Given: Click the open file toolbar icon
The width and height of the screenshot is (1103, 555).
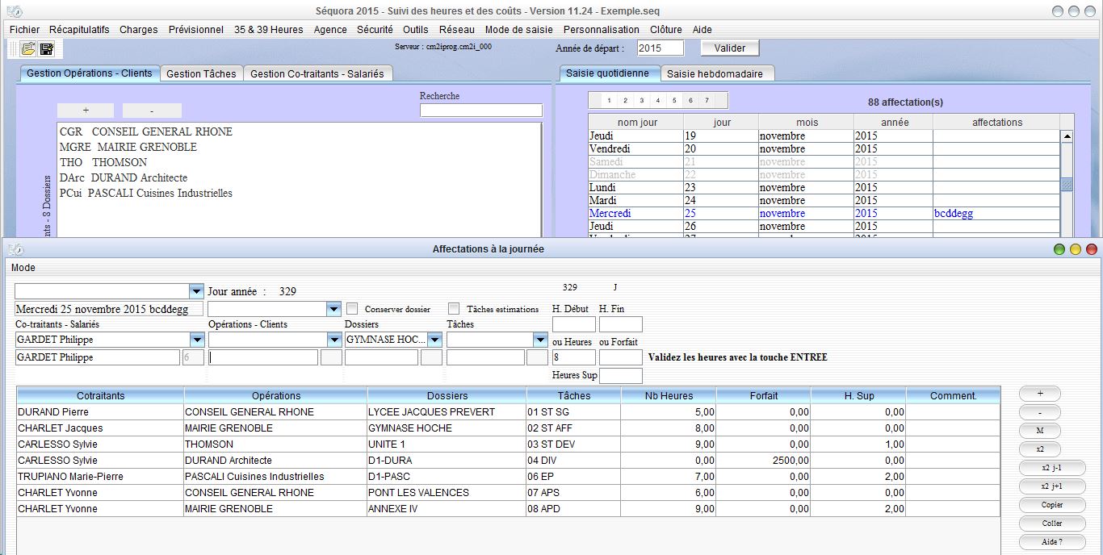Looking at the screenshot, I should (28, 48).
